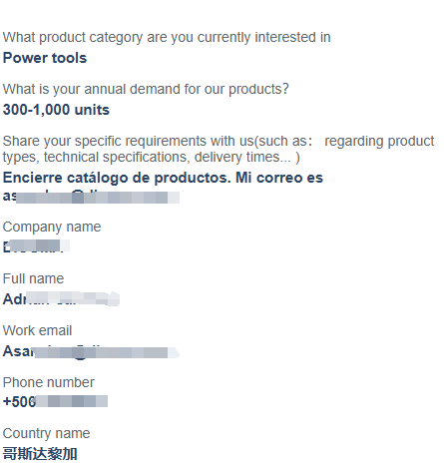Click the 'Country name' label
This screenshot has width=444, height=472.
click(x=46, y=434)
